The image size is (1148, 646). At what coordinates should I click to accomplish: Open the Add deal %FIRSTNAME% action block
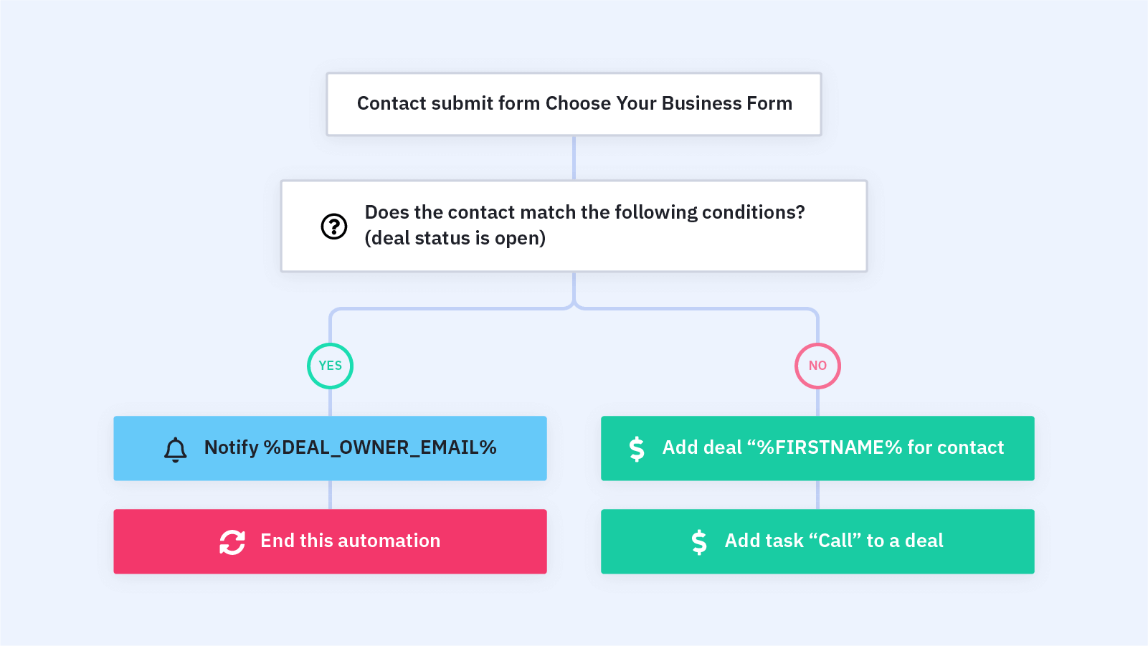tap(817, 448)
